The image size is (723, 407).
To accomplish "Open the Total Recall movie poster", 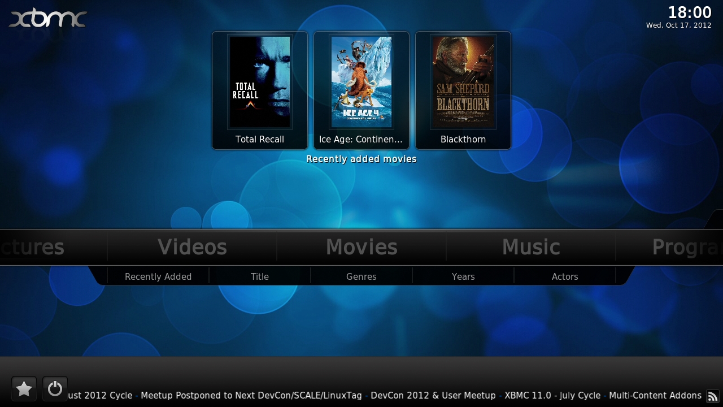I will click(x=260, y=82).
